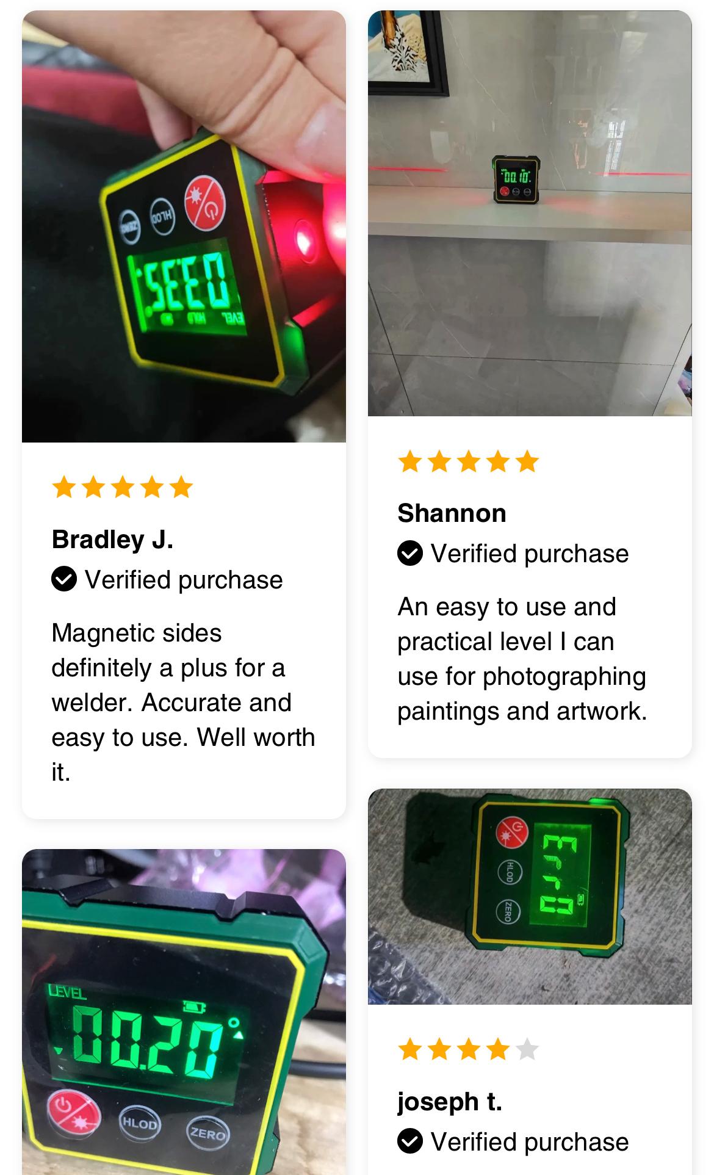Screen dimensions: 714x1175
Task: Click Shannon's review text about photographing paintings
Action: point(522,659)
